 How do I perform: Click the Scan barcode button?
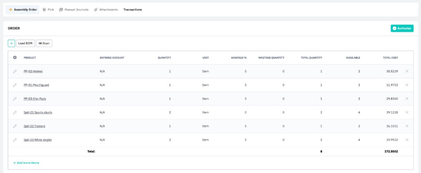[x=44, y=43]
